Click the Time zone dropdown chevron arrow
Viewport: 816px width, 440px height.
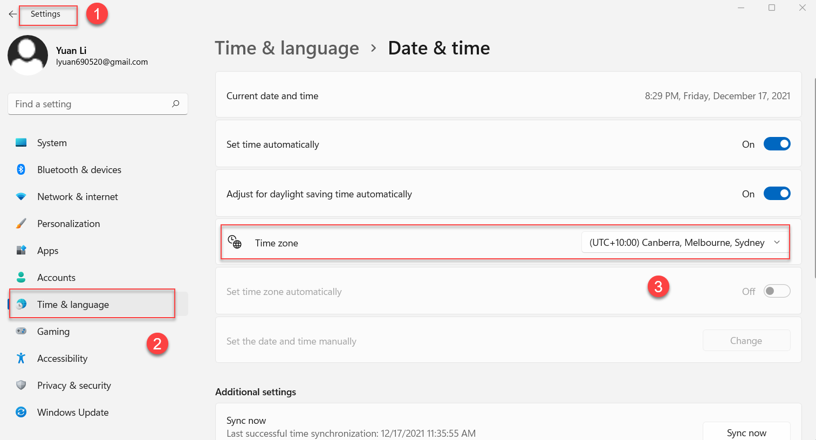pyautogui.click(x=777, y=243)
